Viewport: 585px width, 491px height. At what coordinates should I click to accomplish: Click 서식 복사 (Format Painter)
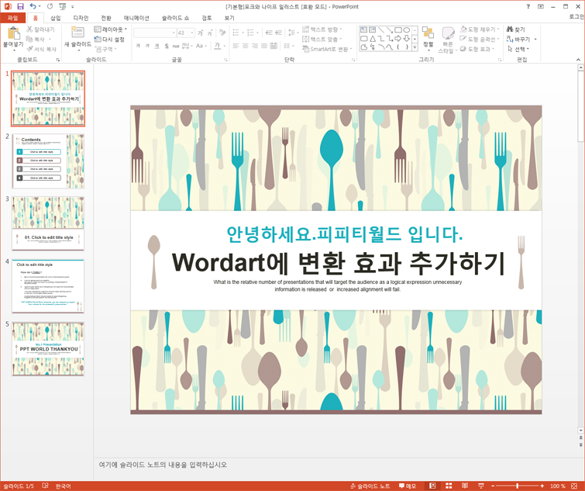[x=41, y=49]
